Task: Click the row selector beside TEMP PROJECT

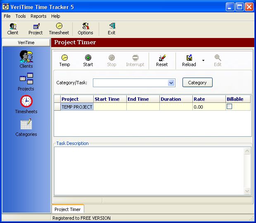Action: pos(57,107)
